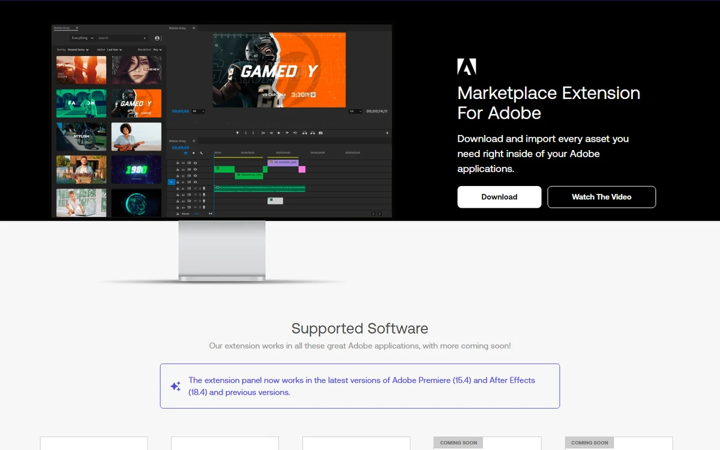Mute audio track A1 with M button
The image size is (720, 450).
click(x=195, y=188)
